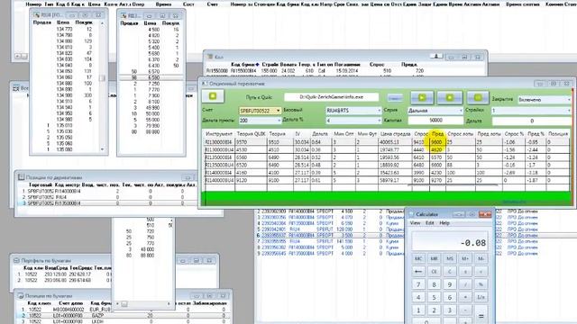
Task: Click the MC key in Calculator
Action: [x=418, y=258]
